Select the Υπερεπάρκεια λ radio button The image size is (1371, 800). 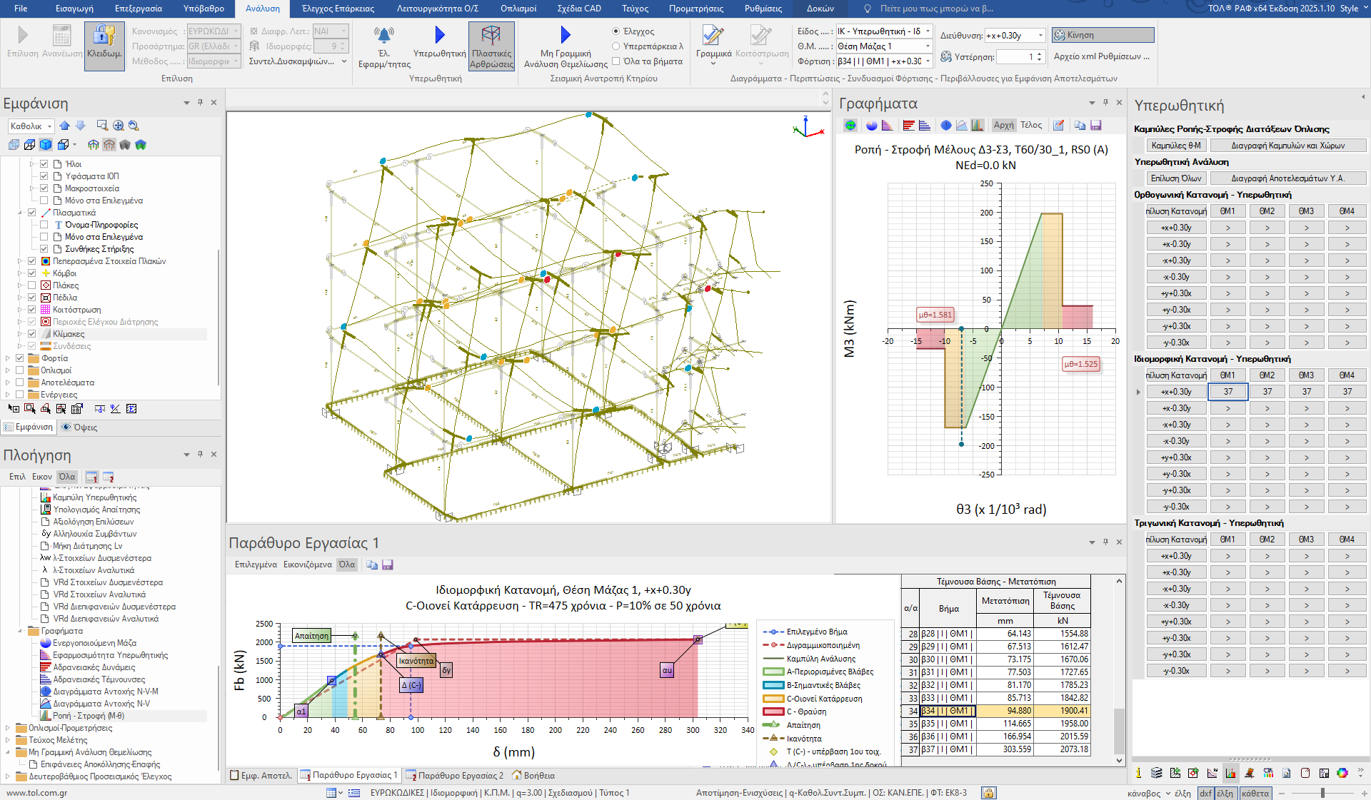616,46
